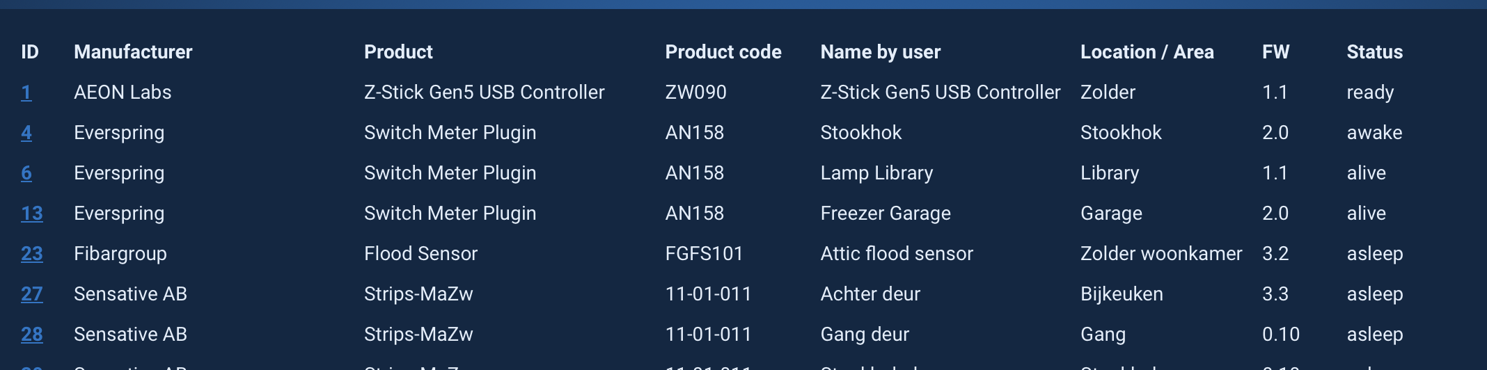Click the Product code column header
The width and height of the screenshot is (1487, 370).
click(723, 52)
